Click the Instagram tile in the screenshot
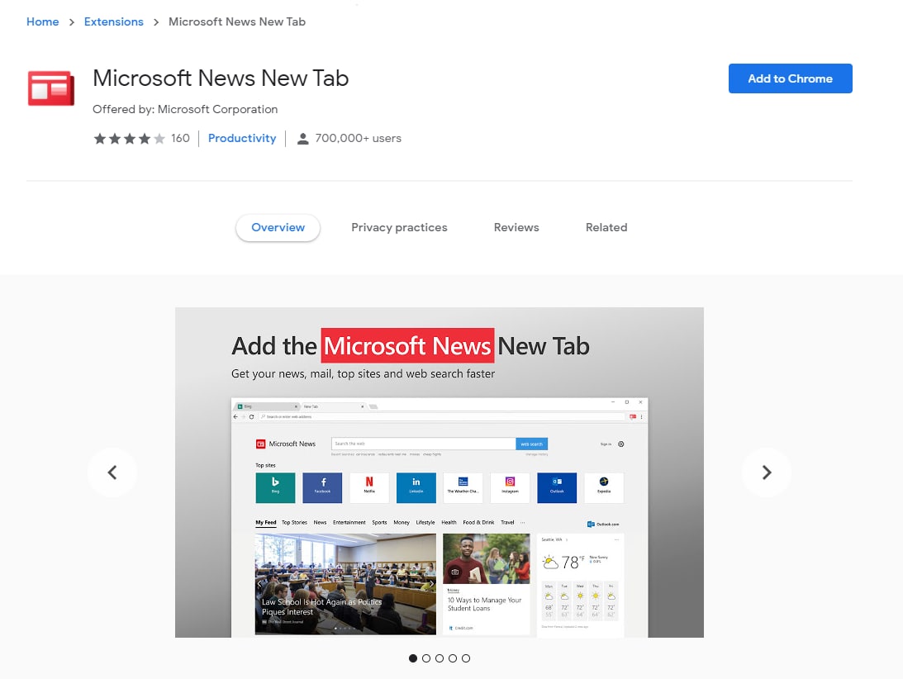Viewport: 903px width, 679px height. pyautogui.click(x=511, y=488)
